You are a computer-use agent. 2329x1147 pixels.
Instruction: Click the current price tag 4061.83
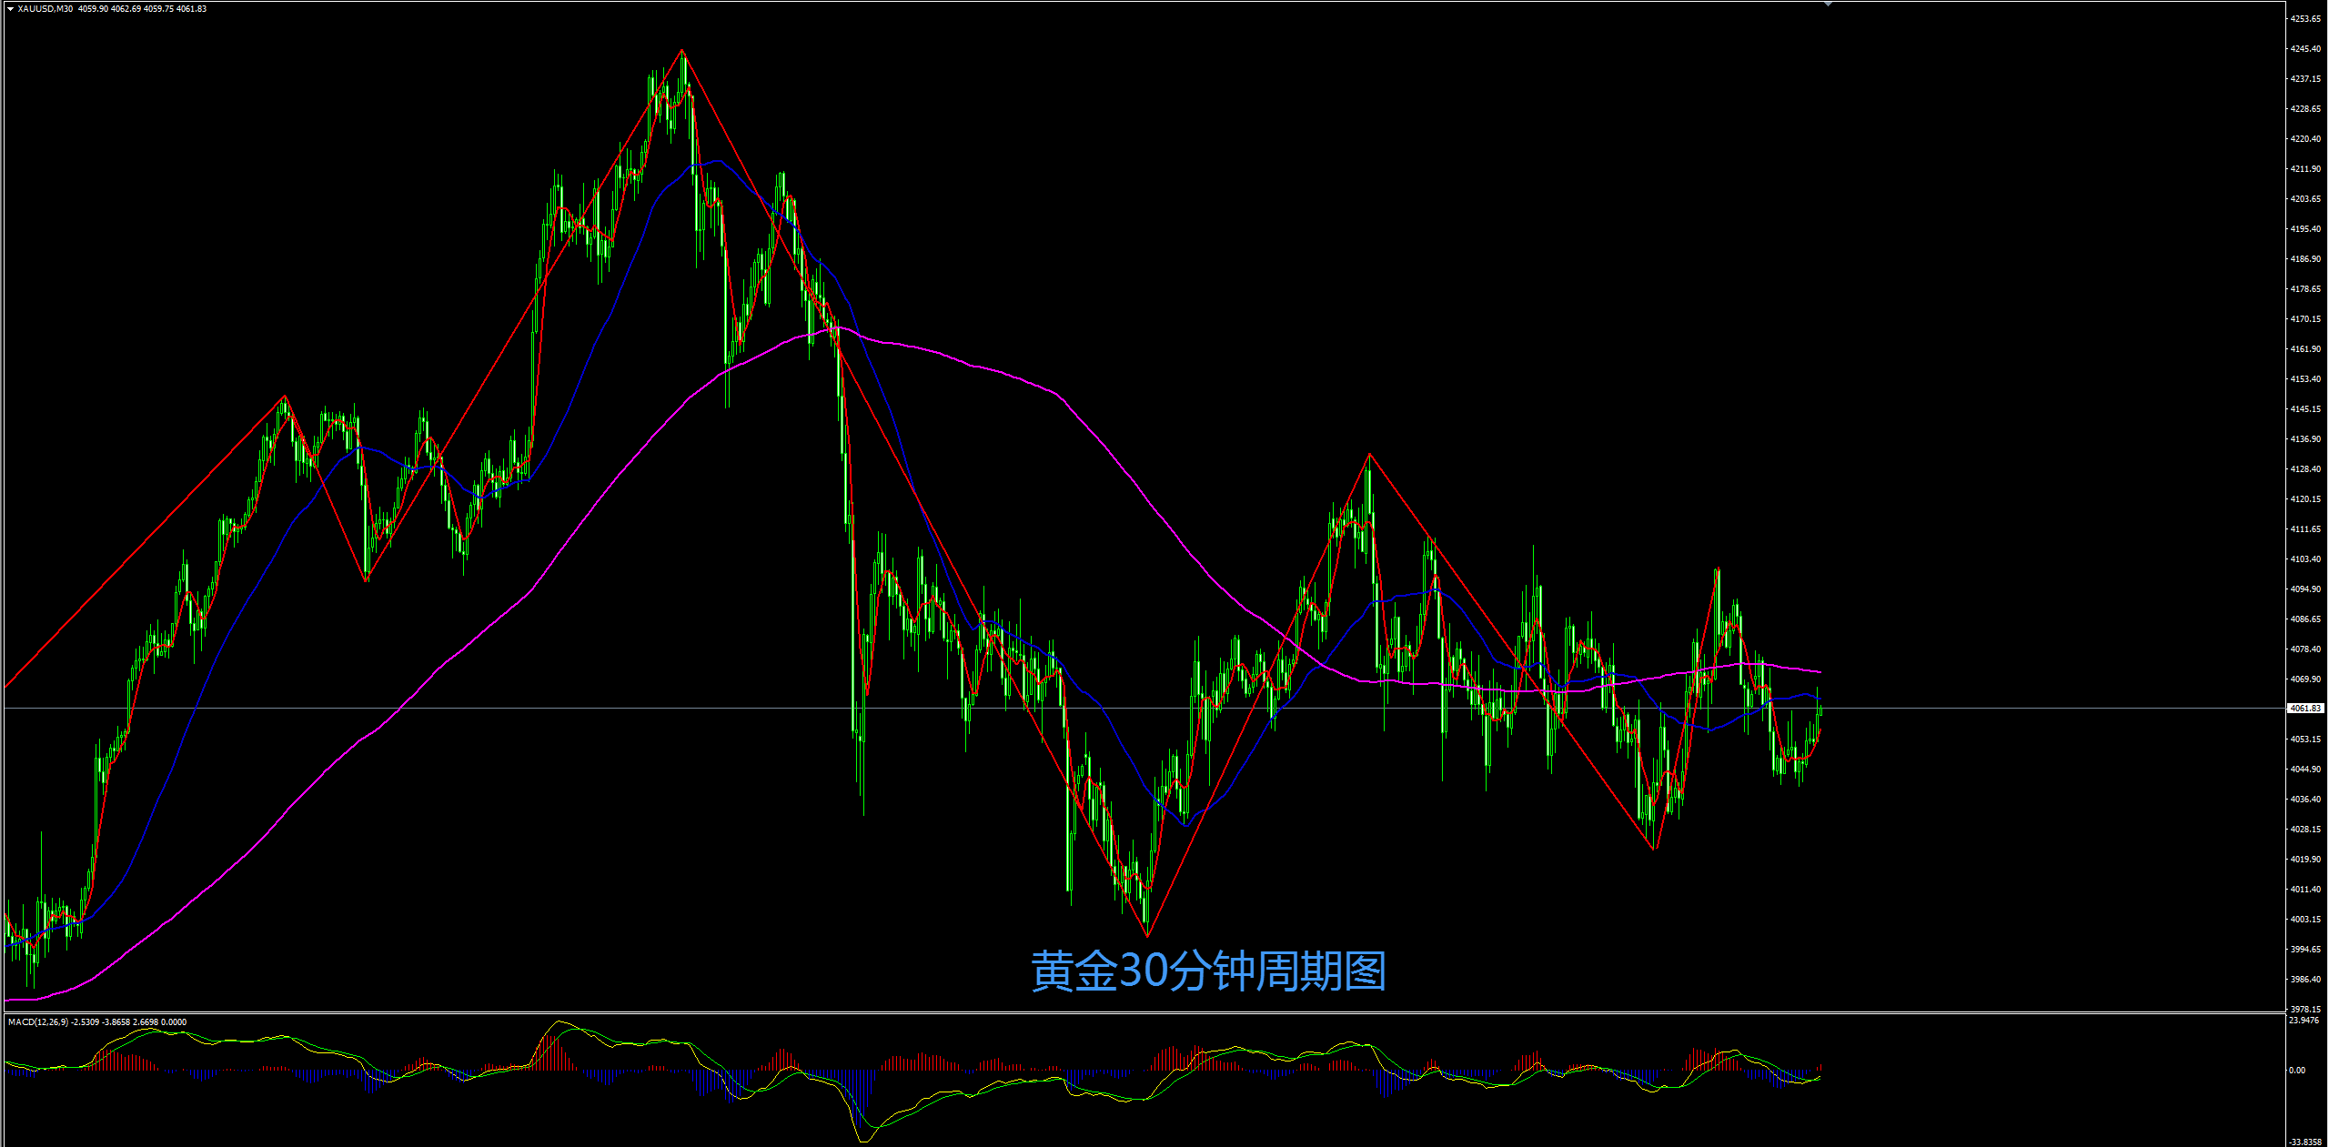[2305, 708]
